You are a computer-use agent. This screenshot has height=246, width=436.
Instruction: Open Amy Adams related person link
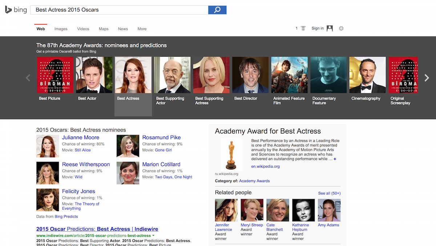point(328,225)
